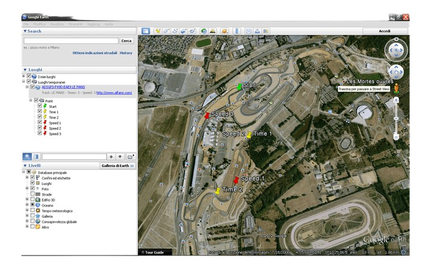
Task: Expand the Tempo meteorologico layer node
Action: [x=26, y=211]
